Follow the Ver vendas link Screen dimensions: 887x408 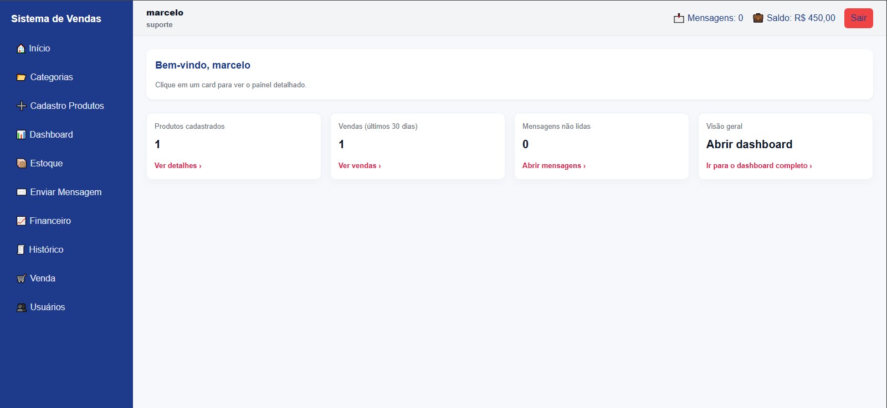click(360, 166)
